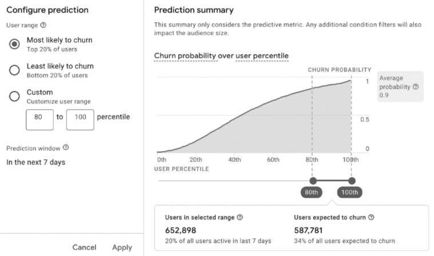This screenshot has height=256, width=434.
Task: Click help icon beside Users in selected range
Action: (x=240, y=218)
